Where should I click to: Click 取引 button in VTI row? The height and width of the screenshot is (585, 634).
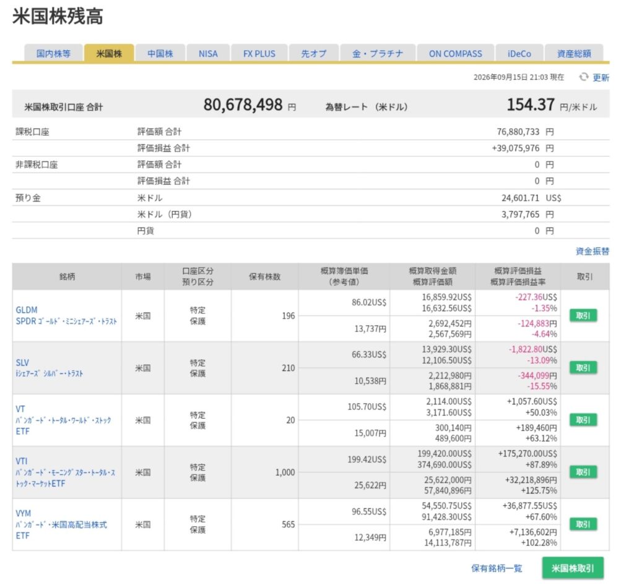click(583, 472)
